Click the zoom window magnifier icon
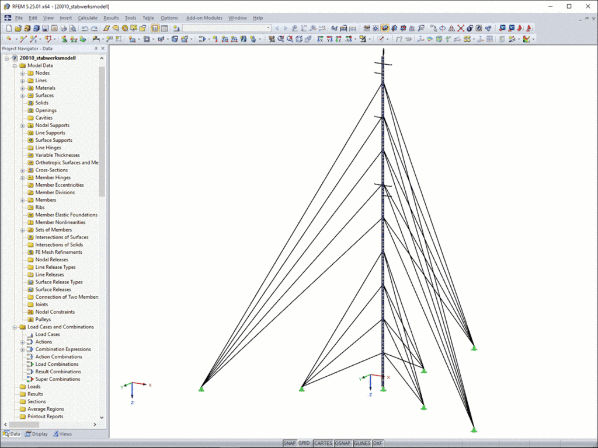The height and width of the screenshot is (448, 598). tap(280, 39)
